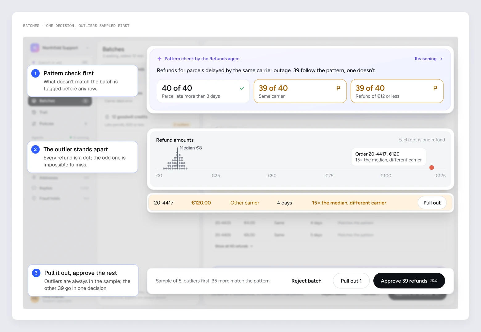The image size is (481, 332).
Task: Click the 'Each dot is one refund' note
Action: pos(421,140)
